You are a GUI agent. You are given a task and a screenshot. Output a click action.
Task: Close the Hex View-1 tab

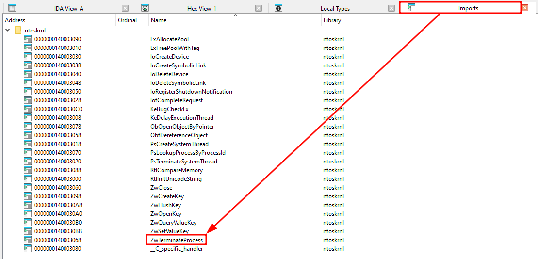click(x=259, y=8)
